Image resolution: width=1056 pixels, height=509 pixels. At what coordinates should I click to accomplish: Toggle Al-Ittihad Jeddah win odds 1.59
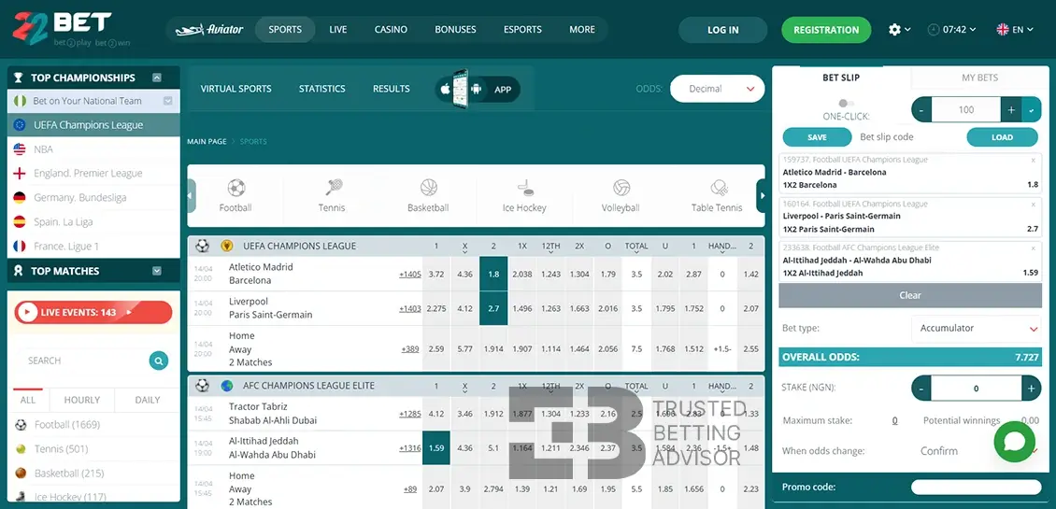(436, 447)
